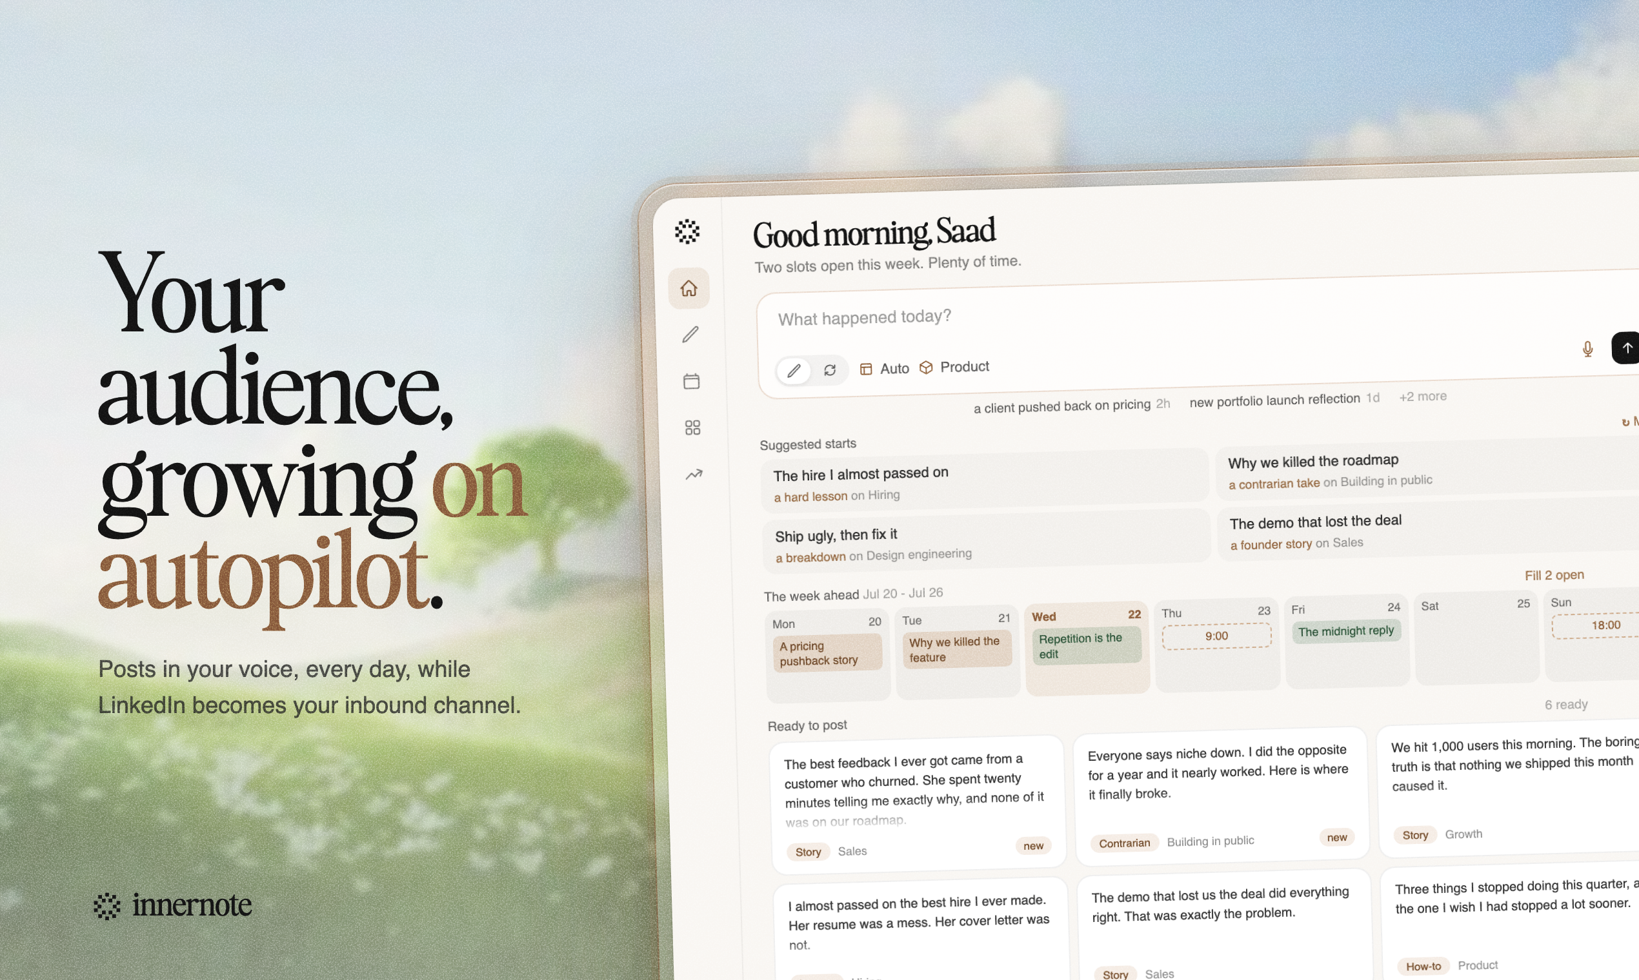Open suggested start 'Why we killed the roadmap'
This screenshot has height=980, width=1639.
click(x=1427, y=467)
